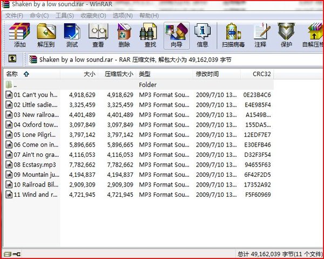Click MP3 icon of 01 Can't you h...

point(9,95)
